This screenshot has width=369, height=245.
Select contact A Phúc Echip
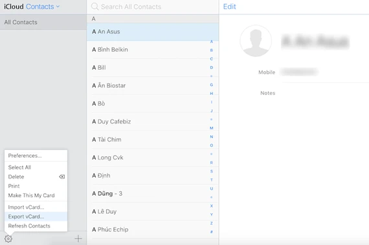[153, 229]
